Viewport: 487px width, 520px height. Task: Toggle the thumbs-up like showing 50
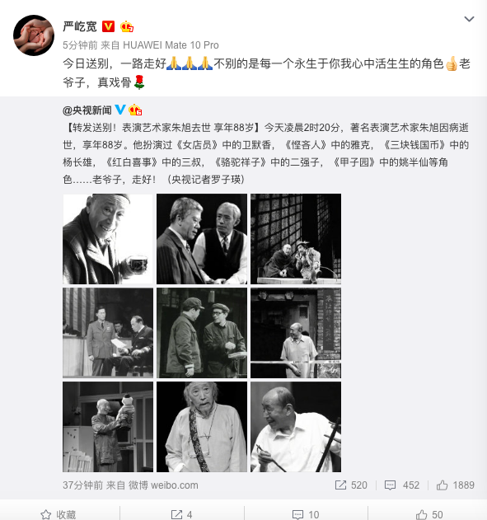[429, 514]
